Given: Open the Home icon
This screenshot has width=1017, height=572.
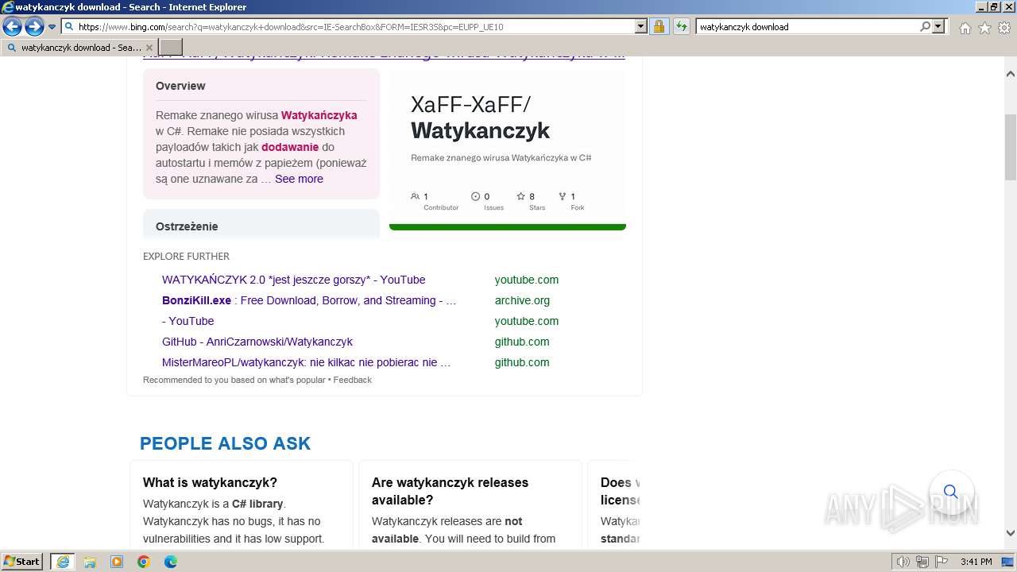Looking at the screenshot, I should pyautogui.click(x=965, y=28).
